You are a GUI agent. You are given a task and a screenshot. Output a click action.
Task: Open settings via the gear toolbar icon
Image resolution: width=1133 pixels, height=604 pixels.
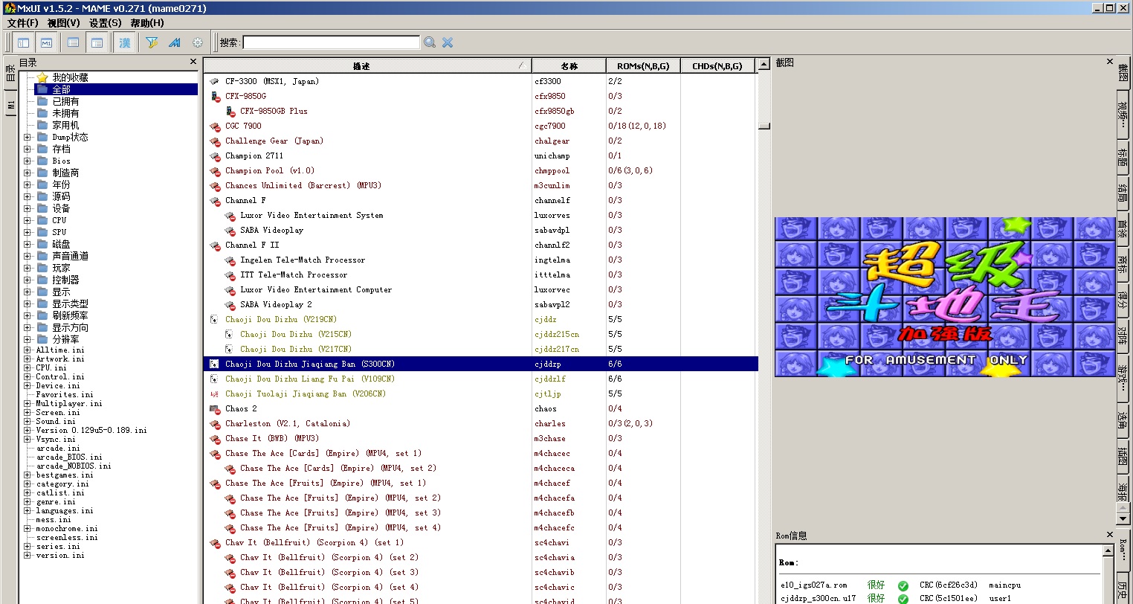pos(198,42)
